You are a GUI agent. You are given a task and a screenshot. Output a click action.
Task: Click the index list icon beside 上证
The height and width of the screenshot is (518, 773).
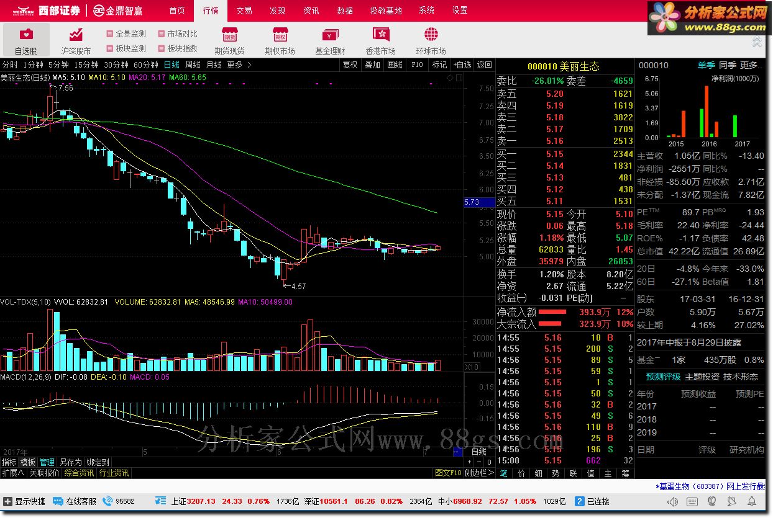coord(161,501)
